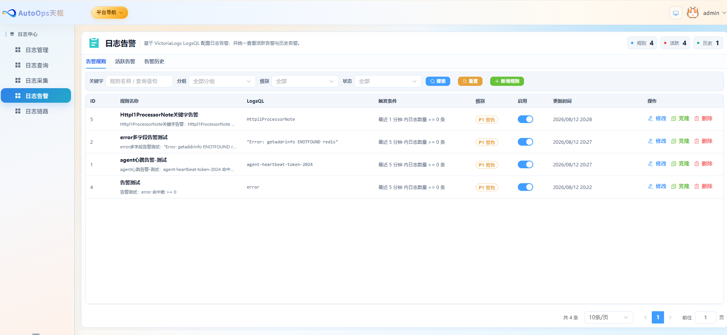Click the clone icon for error多字段告警测试 rule

674,141
